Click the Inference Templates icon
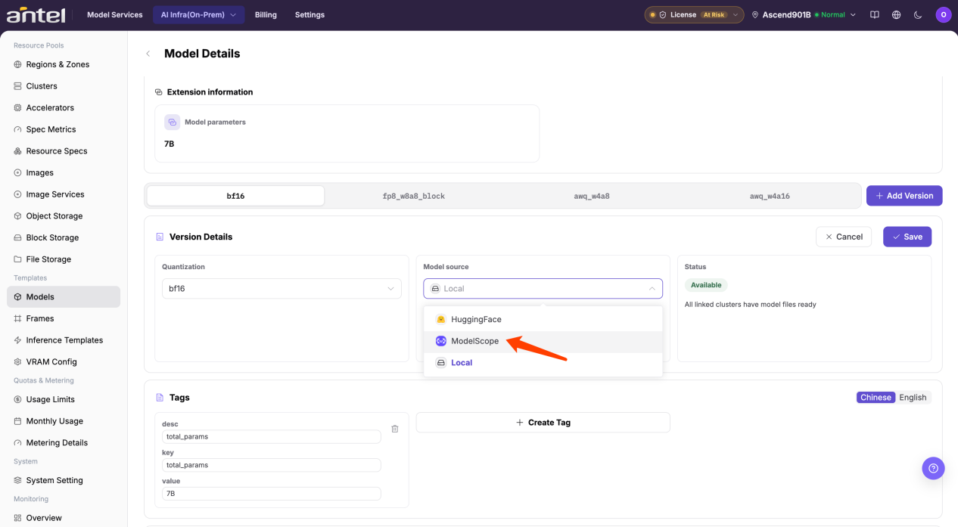958x527 pixels. [18, 340]
